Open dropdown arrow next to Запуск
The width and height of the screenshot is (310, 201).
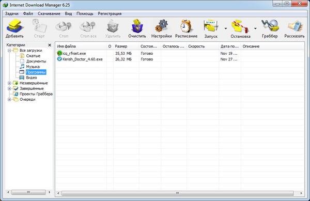[226, 28]
